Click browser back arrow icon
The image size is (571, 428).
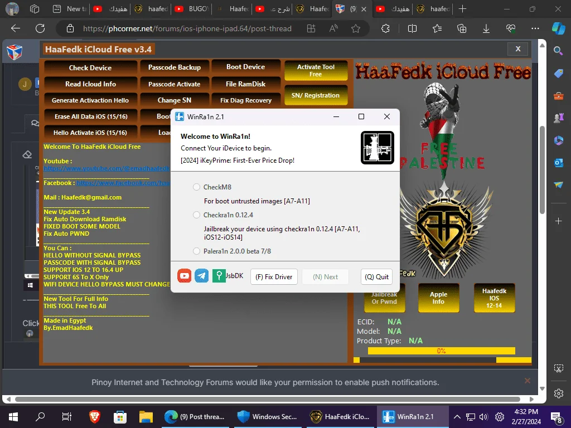[16, 28]
